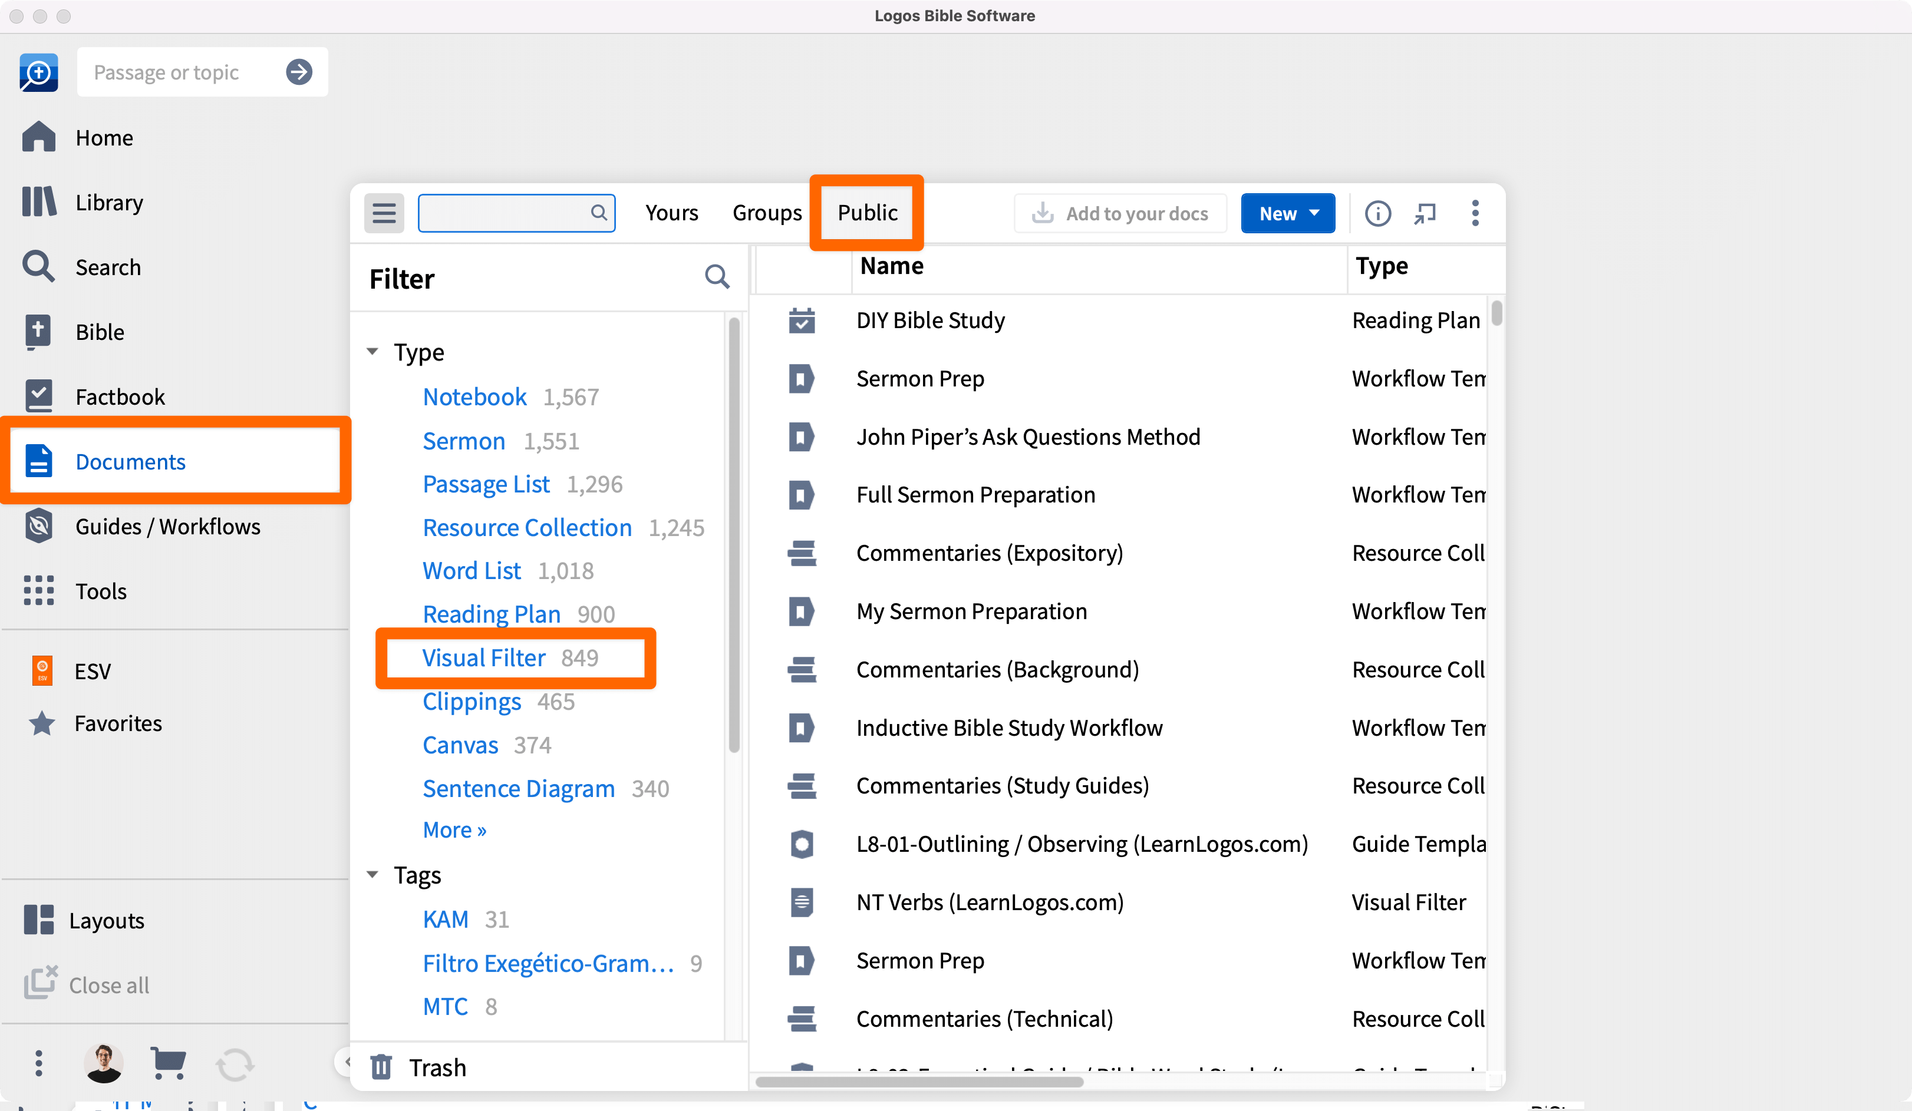The image size is (1912, 1111).
Task: Sync your Logos documents
Action: (235, 1063)
